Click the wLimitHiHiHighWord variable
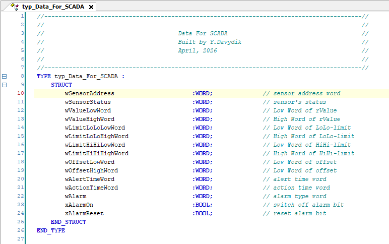The width and height of the screenshot is (389, 244). pyautogui.click(x=97, y=153)
